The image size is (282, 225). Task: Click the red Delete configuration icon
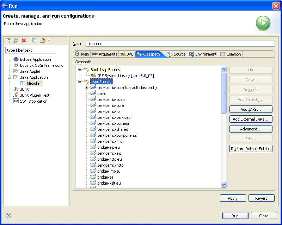[24, 41]
